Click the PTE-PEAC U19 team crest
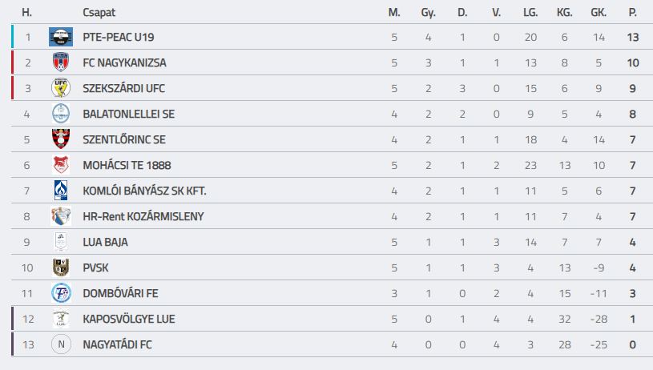The width and height of the screenshot is (653, 370). [x=61, y=37]
